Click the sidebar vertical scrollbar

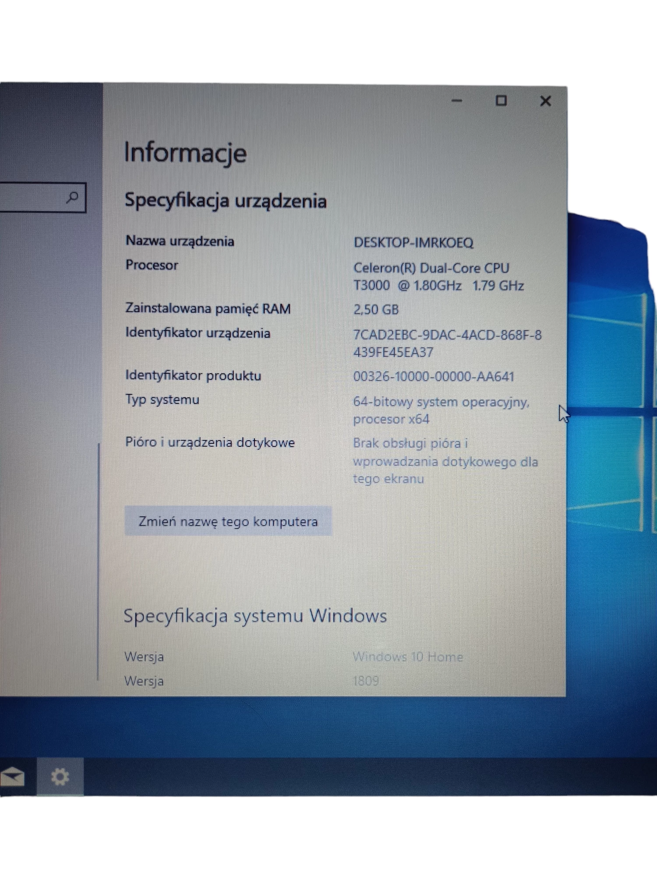point(99,561)
